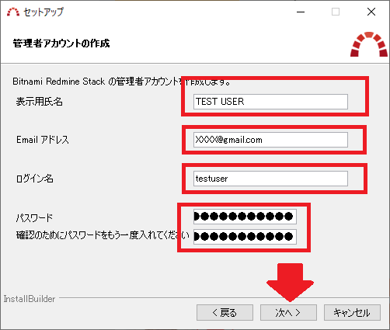
Task: Click the 確認のためにパスワード label text
Action: click(x=103, y=235)
